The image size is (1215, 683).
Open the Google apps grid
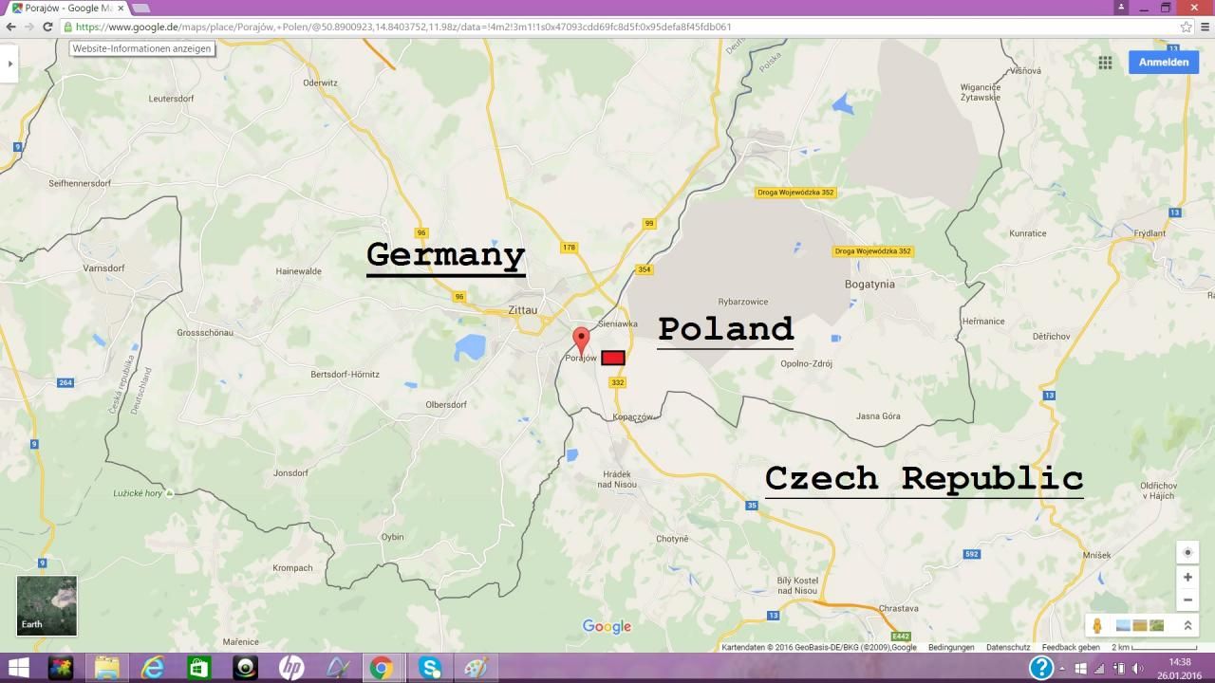[x=1105, y=62]
